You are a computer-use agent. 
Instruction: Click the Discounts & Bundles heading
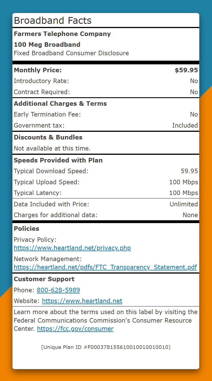coord(48,137)
